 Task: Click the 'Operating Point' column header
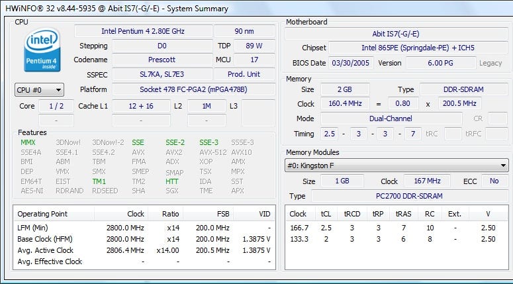(x=54, y=214)
